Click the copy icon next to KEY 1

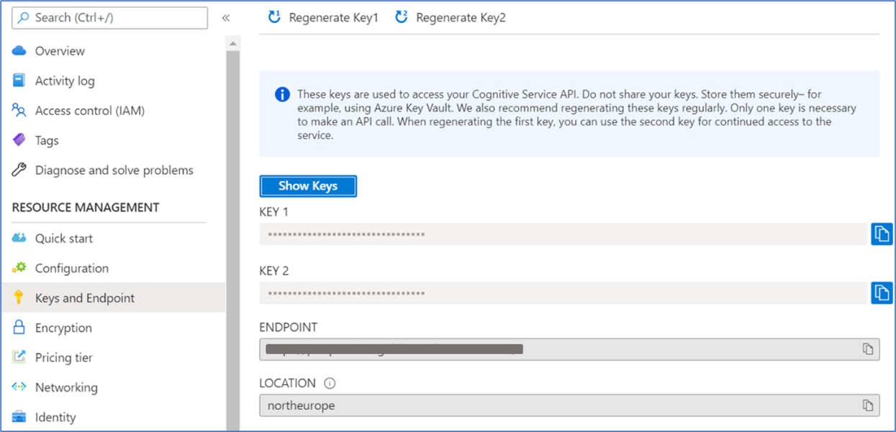point(882,234)
